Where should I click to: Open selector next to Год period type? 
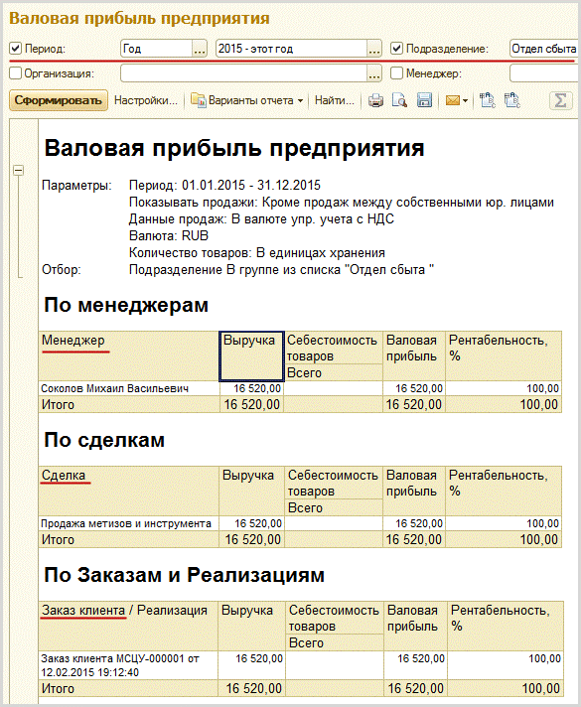(200, 49)
